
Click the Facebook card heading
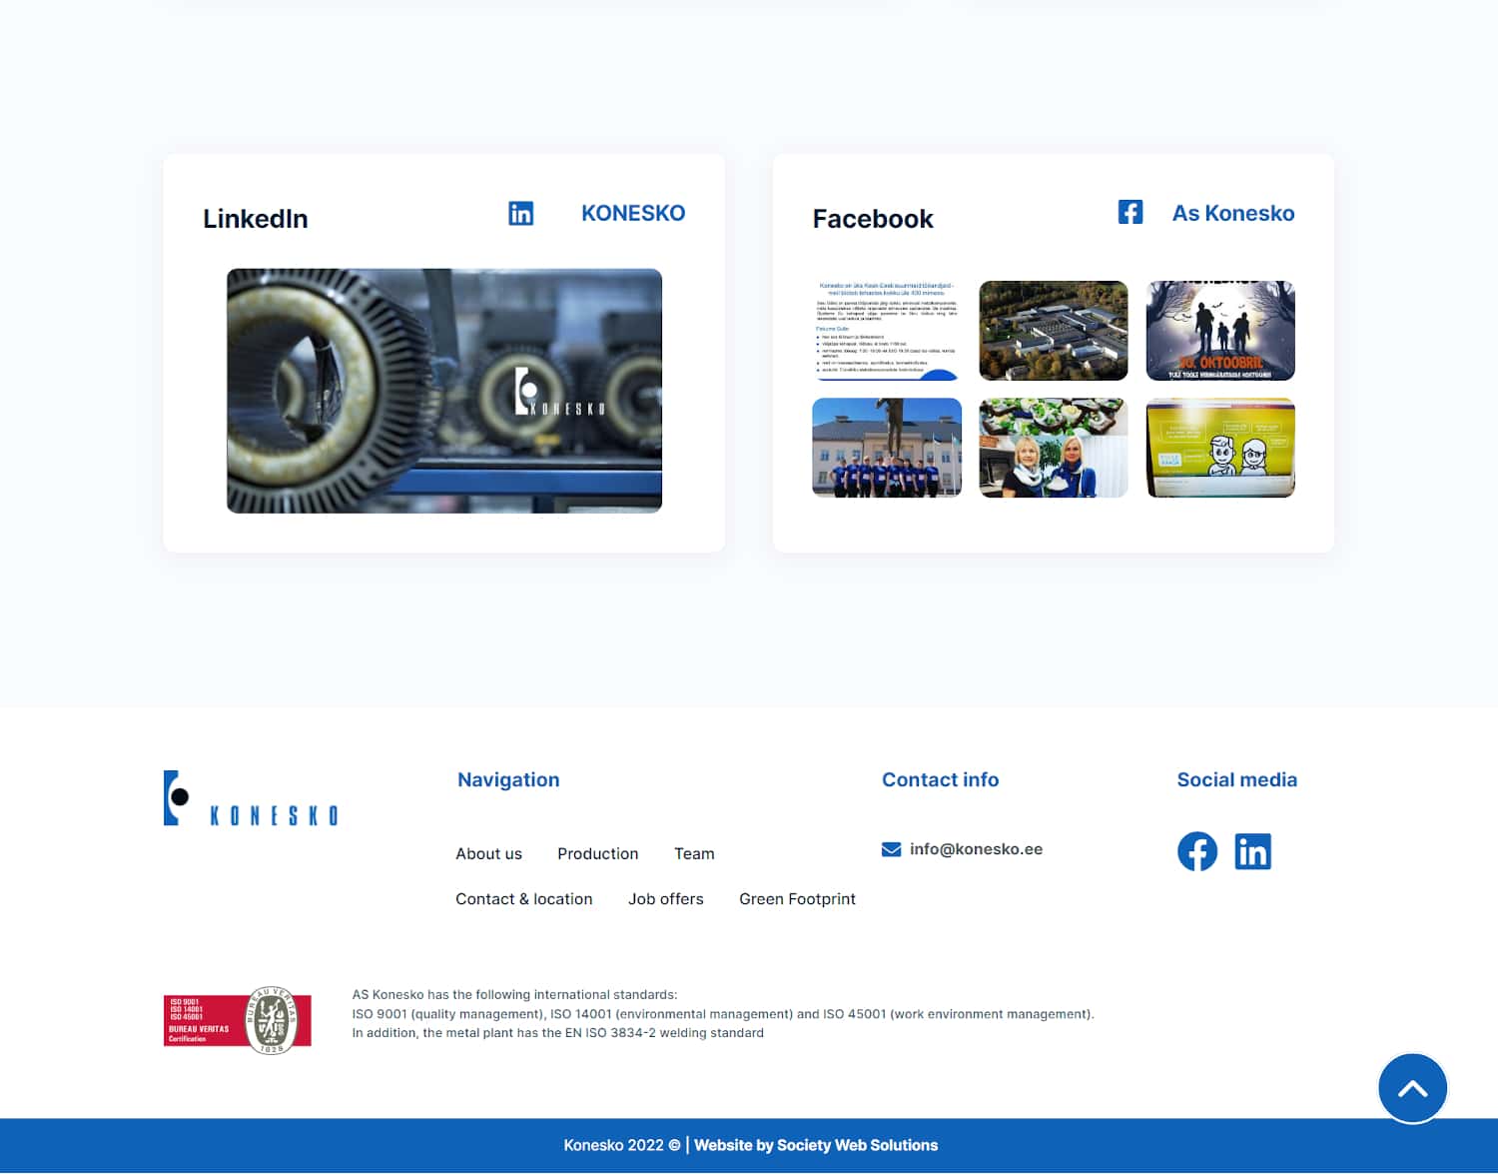point(873,219)
